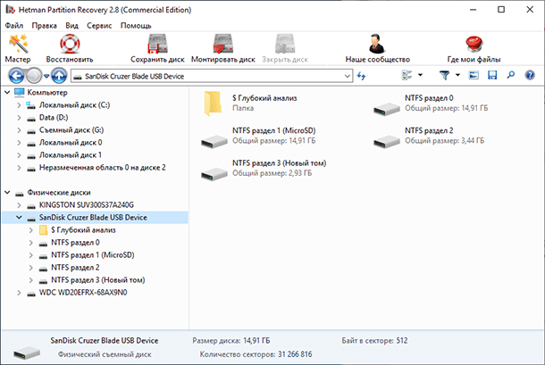The image size is (545, 365).
Task: Select Неразмеченная область 0 на диске 2
Action: [102, 168]
